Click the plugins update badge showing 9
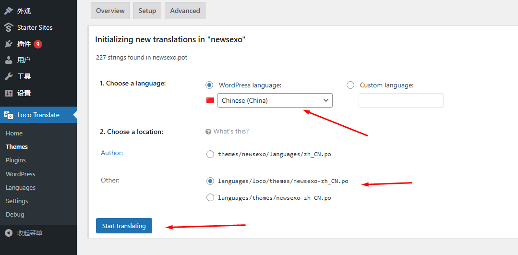518x255 pixels. tap(38, 44)
